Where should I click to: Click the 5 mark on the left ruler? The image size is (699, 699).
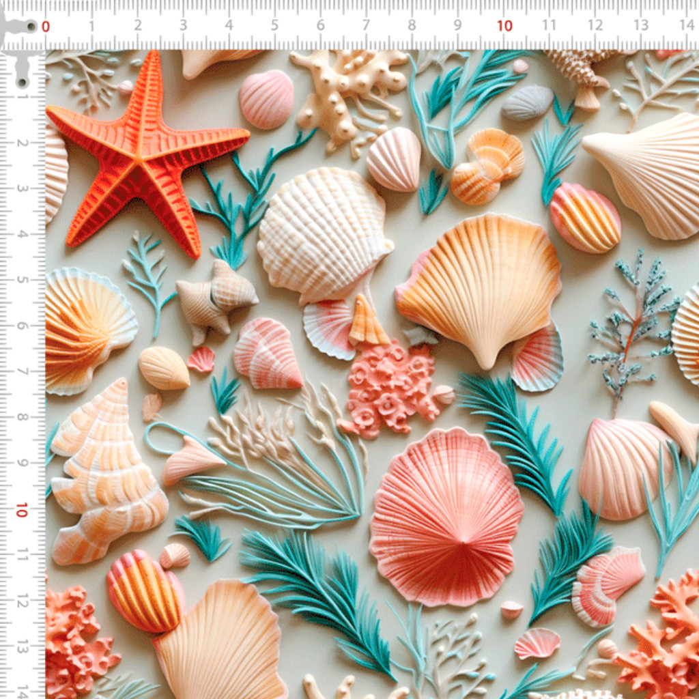(x=22, y=279)
